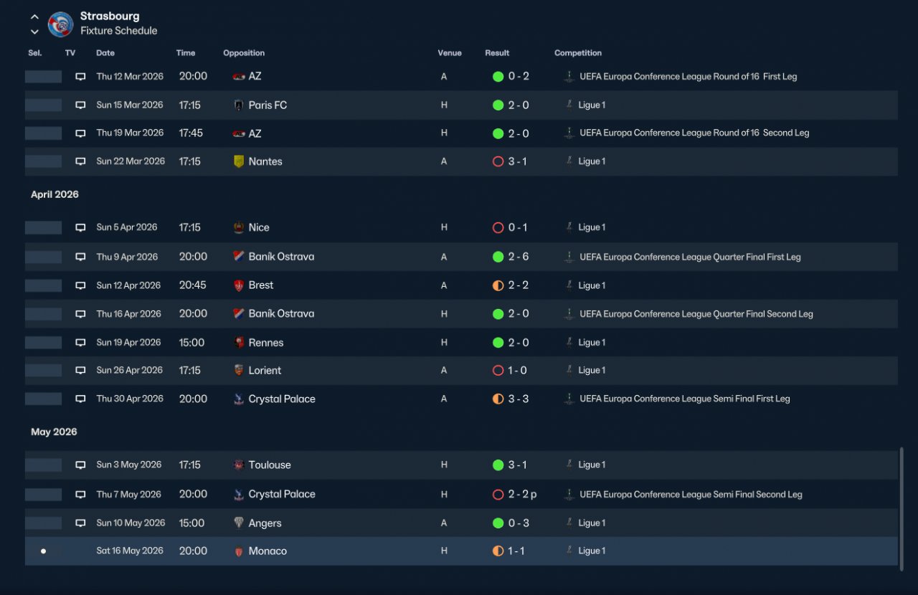Click the down chevron beside Fixture Schedule
The width and height of the screenshot is (918, 595).
tap(34, 32)
